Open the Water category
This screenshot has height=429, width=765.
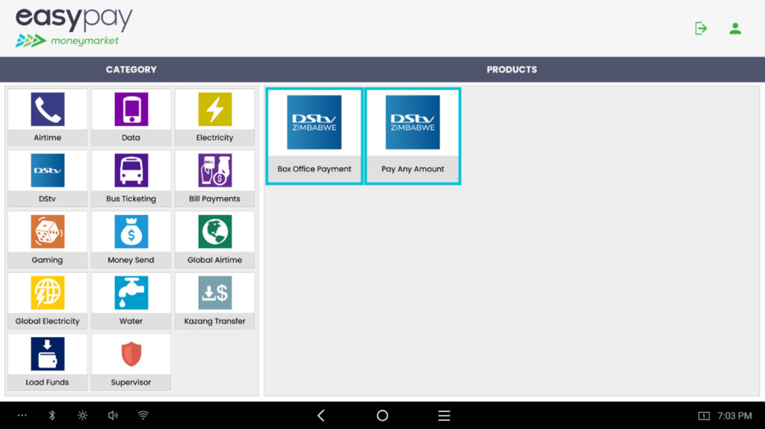pyautogui.click(x=131, y=301)
